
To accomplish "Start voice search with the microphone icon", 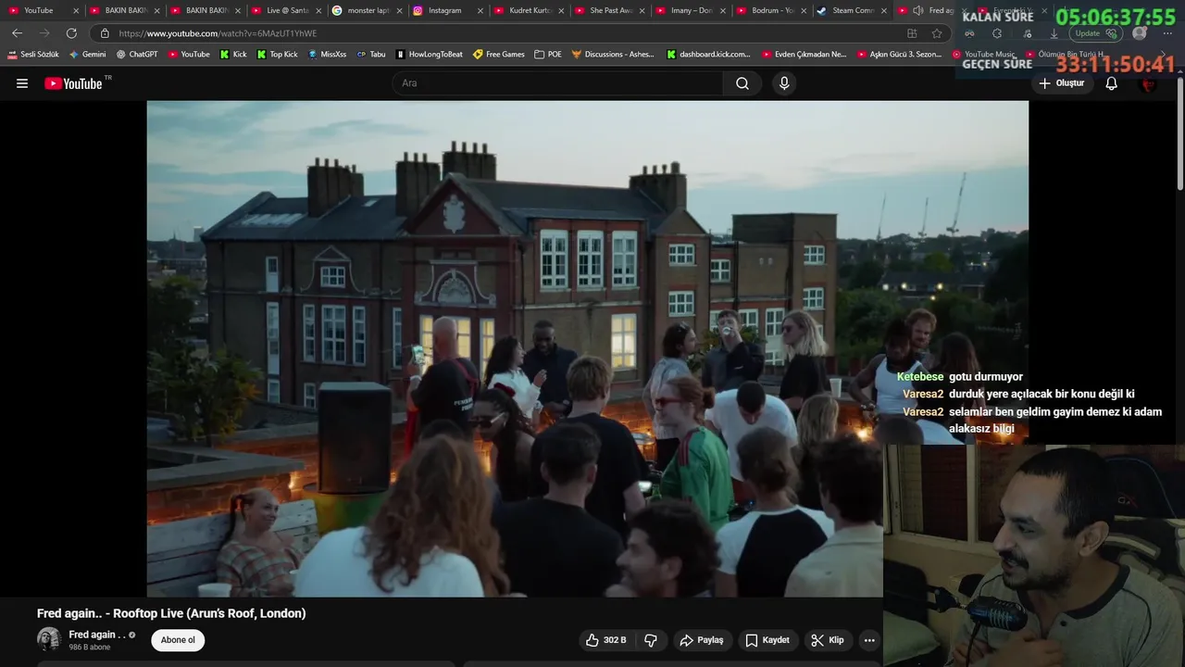I will tap(784, 83).
